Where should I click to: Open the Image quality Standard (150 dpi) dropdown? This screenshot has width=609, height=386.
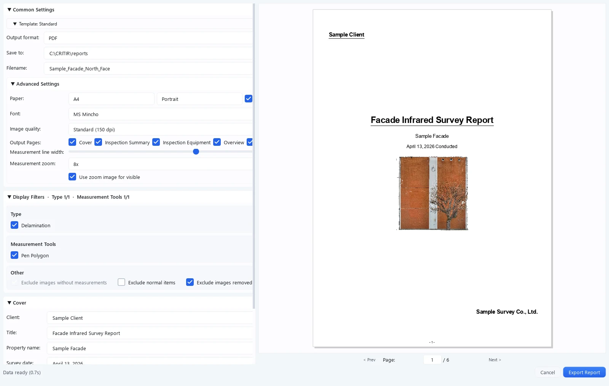(x=161, y=129)
